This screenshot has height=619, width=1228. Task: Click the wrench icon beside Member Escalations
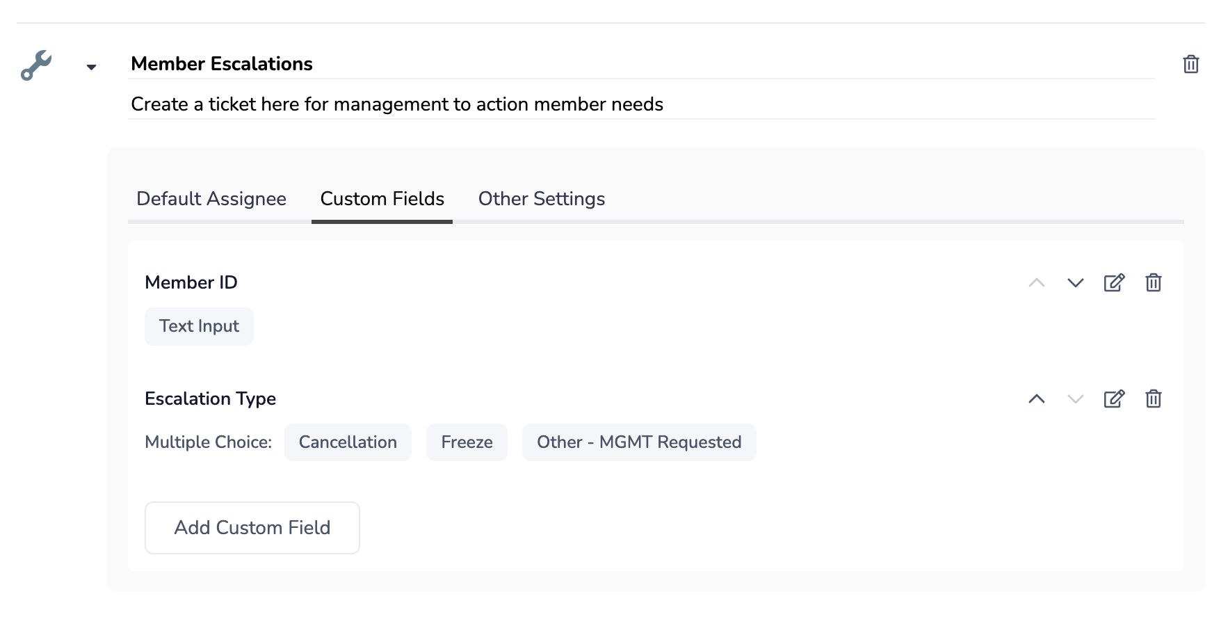pyautogui.click(x=36, y=65)
